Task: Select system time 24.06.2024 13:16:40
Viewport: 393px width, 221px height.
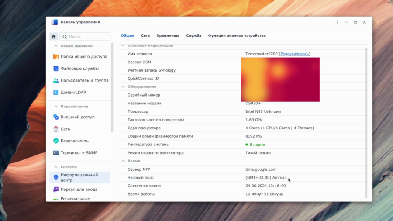Action: (265, 186)
